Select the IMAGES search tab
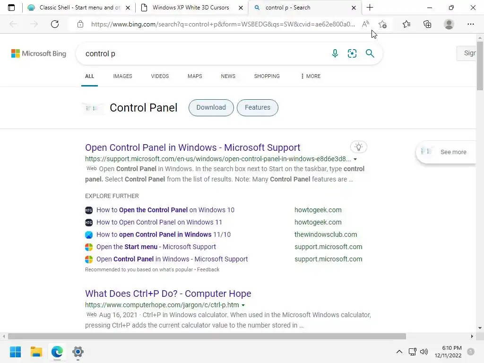The width and height of the screenshot is (484, 363). (122, 76)
